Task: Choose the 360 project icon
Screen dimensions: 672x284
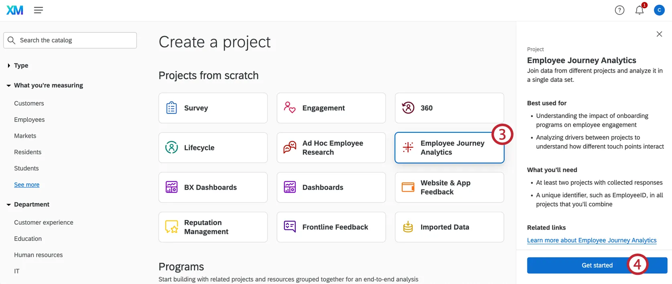Action: (x=408, y=108)
